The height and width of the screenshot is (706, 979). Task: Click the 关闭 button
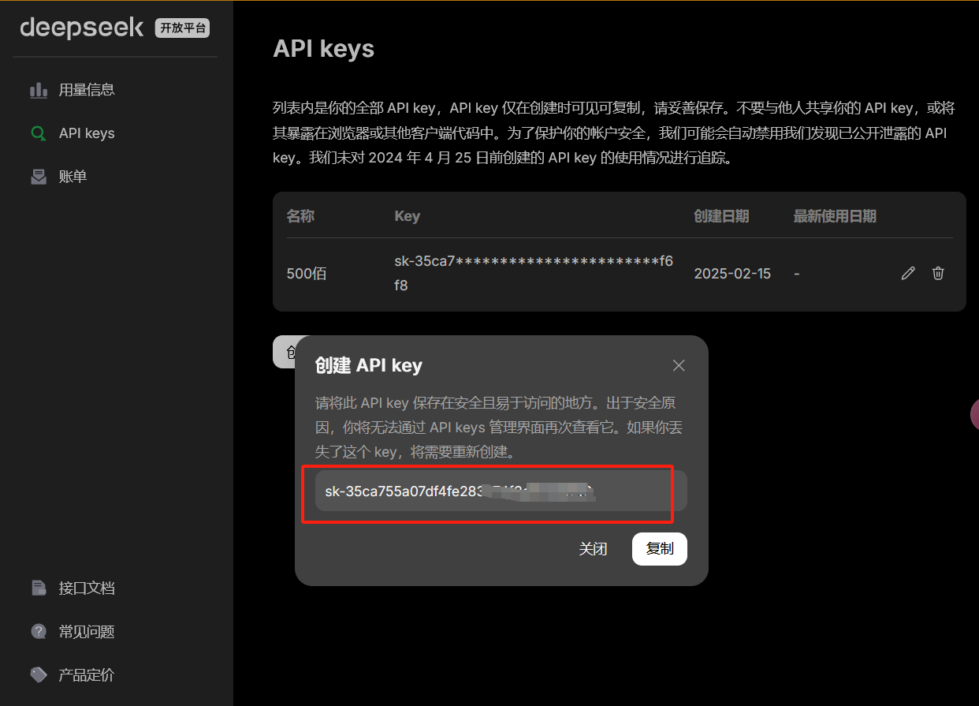[593, 549]
